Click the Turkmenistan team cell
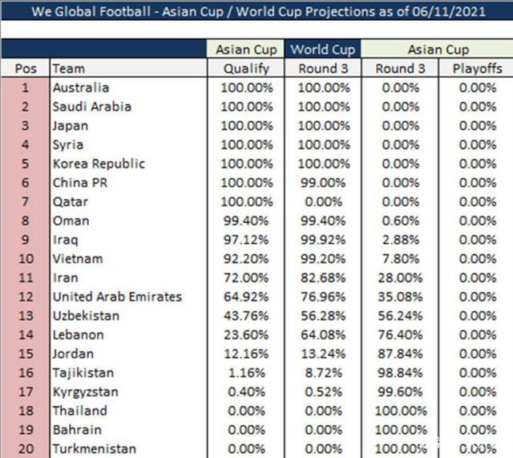Image resolution: width=513 pixels, height=458 pixels. click(95, 449)
